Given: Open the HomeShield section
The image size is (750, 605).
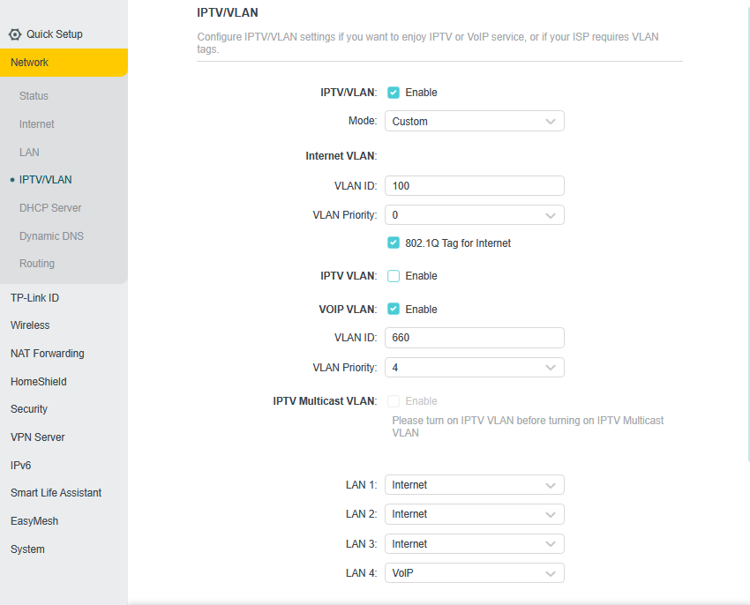Looking at the screenshot, I should tap(39, 382).
